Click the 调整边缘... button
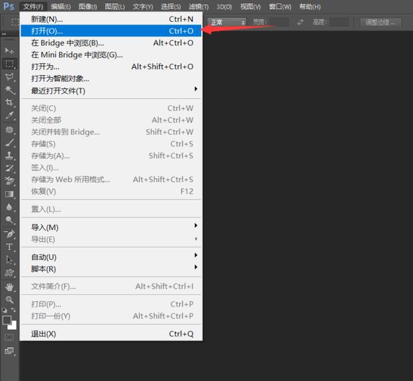Image resolution: width=413 pixels, height=381 pixels. coord(382,22)
